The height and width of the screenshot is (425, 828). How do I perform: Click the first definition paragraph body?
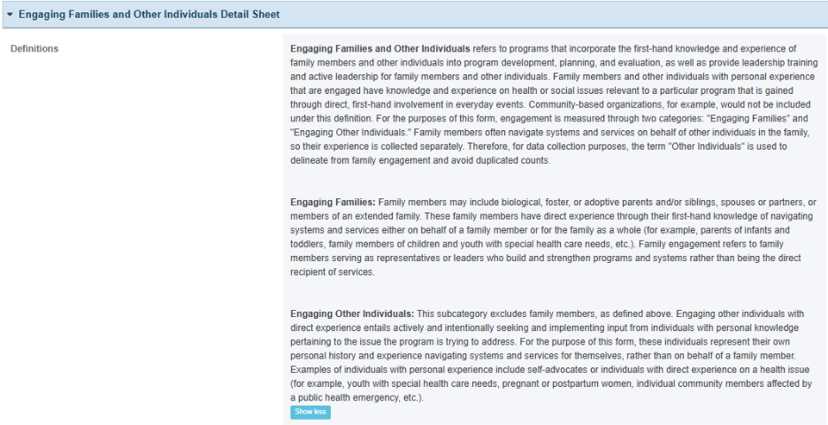pyautogui.click(x=552, y=104)
